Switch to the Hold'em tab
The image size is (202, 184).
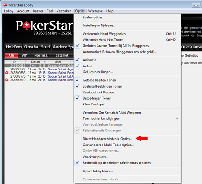coord(13,47)
